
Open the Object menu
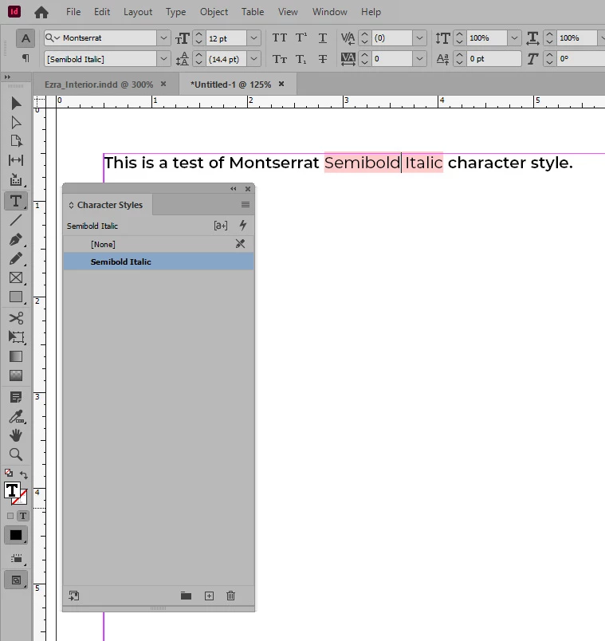214,12
